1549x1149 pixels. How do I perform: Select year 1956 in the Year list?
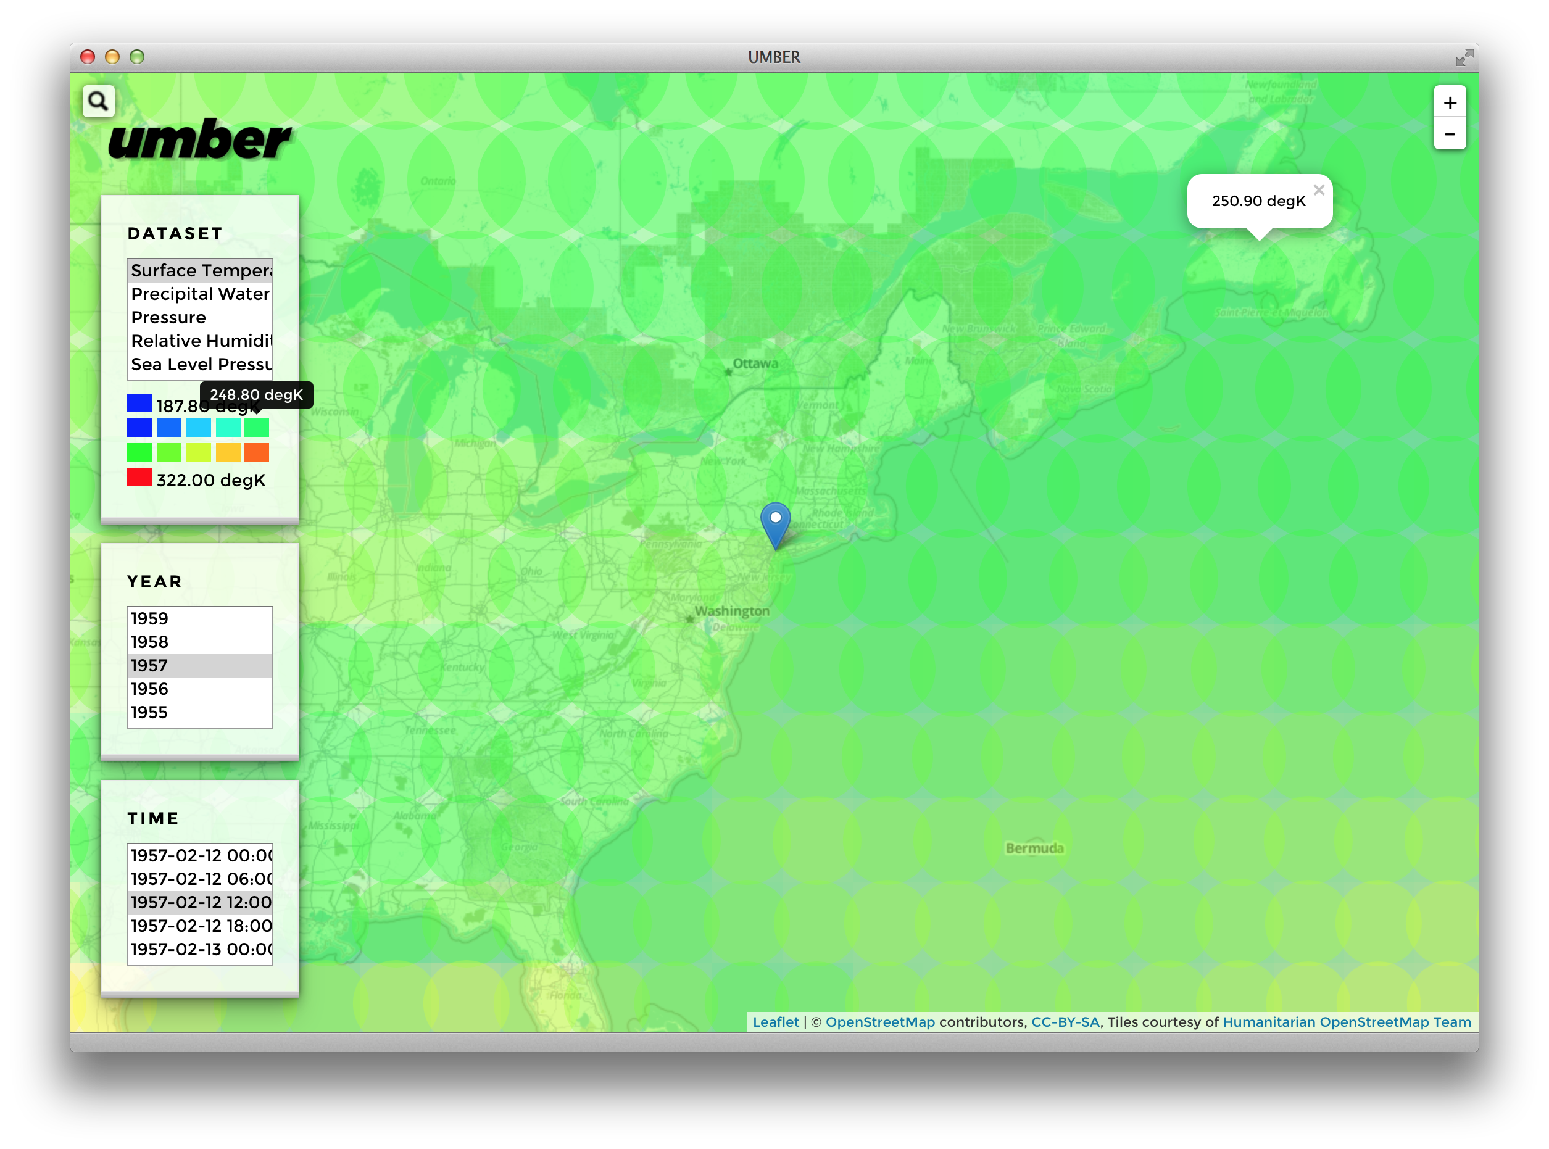click(x=199, y=689)
